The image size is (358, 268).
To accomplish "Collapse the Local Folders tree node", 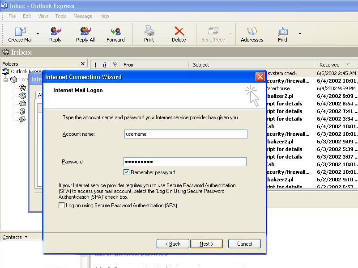I will pos(5,80).
